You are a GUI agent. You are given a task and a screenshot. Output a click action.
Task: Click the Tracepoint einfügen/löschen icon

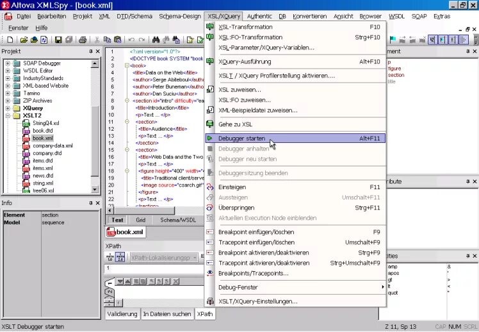210,242
